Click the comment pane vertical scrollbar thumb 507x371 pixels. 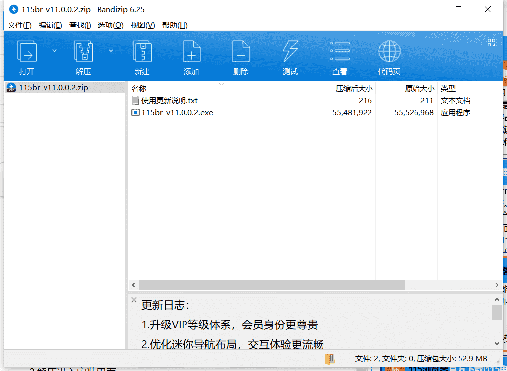(x=497, y=312)
